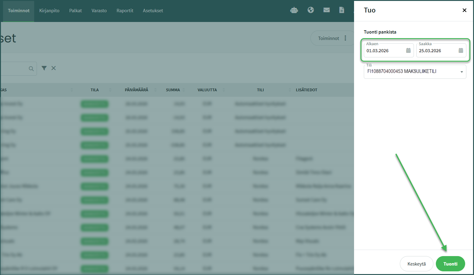Clear filters with the X icon
This screenshot has width=474, height=275.
(x=54, y=68)
